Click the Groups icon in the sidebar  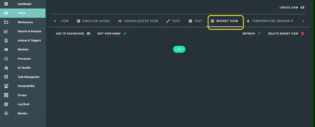coord(6,95)
